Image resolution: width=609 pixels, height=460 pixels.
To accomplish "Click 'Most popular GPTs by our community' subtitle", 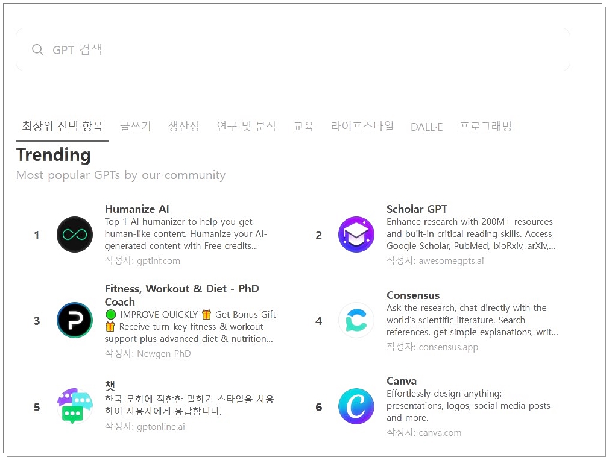I will tap(121, 175).
